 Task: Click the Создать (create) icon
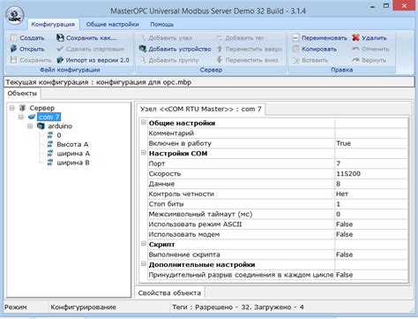pyautogui.click(x=13, y=38)
